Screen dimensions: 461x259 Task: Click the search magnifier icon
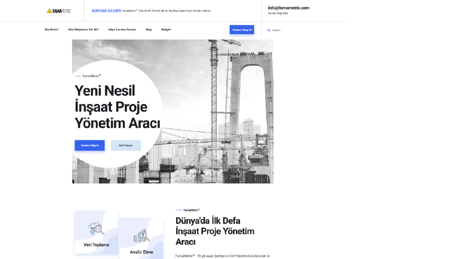tap(269, 30)
